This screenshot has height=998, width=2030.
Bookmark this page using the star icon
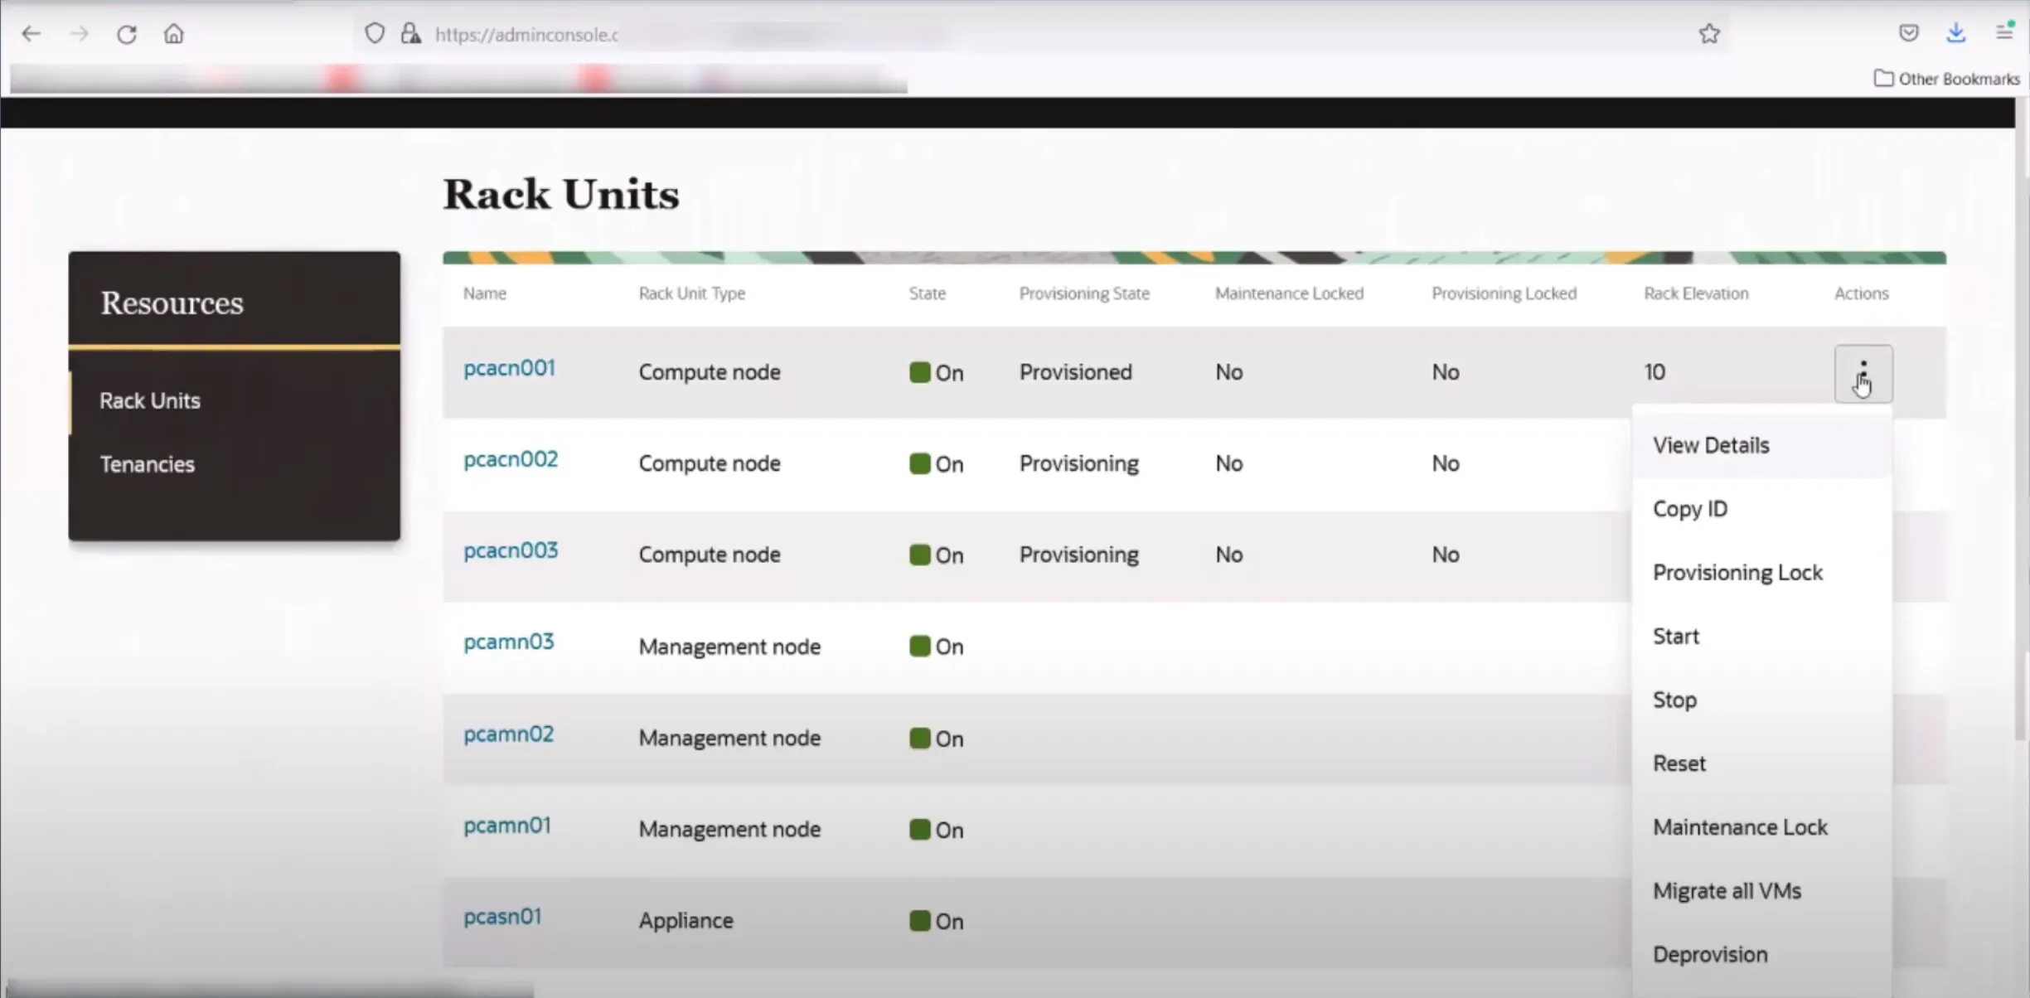point(1709,34)
